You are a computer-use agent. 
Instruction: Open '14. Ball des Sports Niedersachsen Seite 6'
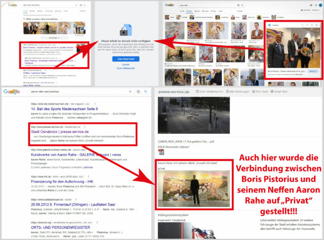(64, 109)
